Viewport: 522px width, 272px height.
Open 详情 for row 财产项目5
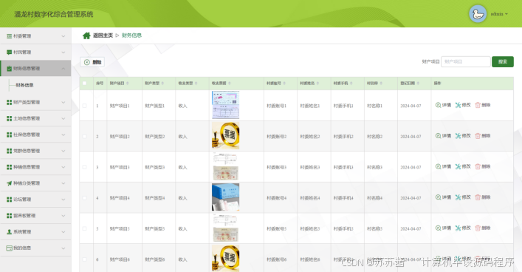click(443, 228)
